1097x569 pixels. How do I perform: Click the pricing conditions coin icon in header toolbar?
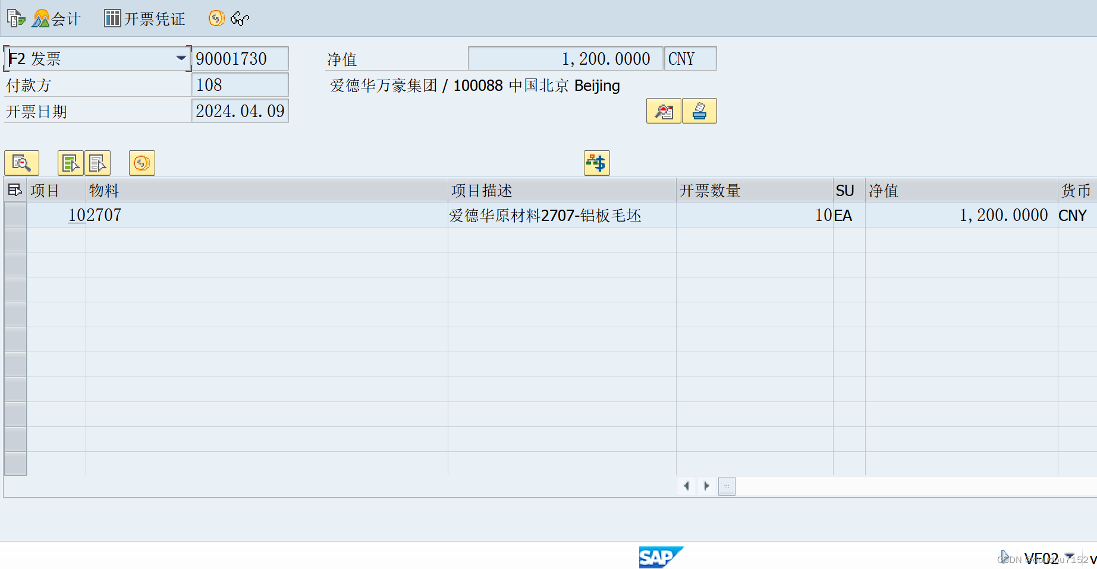click(215, 18)
